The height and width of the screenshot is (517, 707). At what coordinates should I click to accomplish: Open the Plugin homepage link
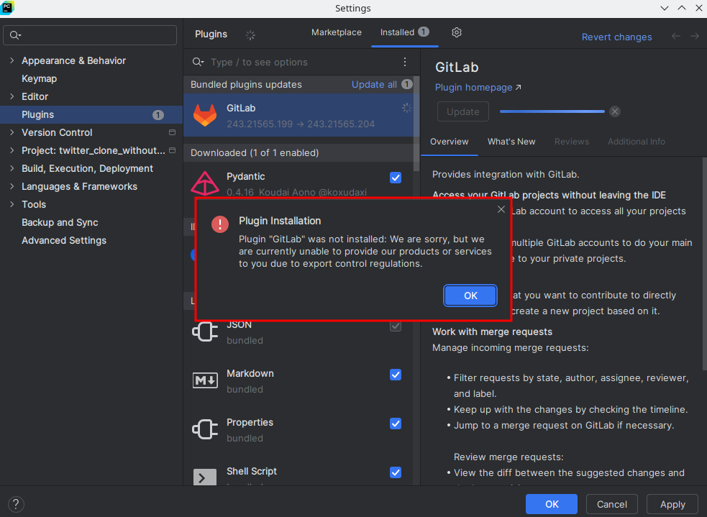473,88
